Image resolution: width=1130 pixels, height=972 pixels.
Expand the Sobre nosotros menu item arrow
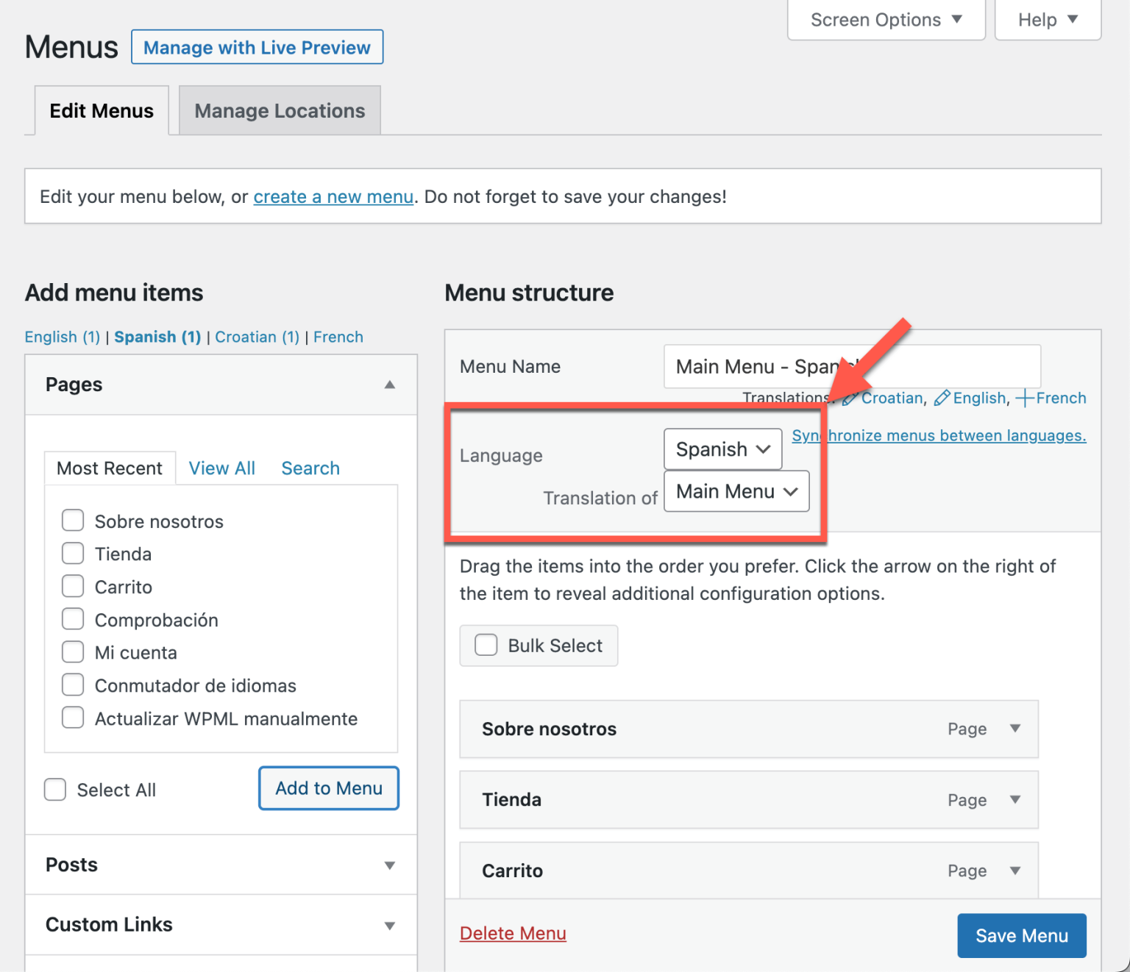click(1015, 729)
